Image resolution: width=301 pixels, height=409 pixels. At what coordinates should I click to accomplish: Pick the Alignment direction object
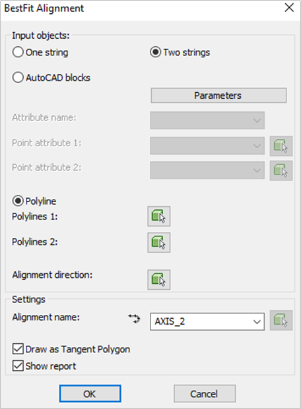point(158,280)
